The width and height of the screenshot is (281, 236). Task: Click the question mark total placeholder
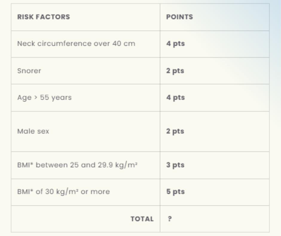(x=170, y=219)
